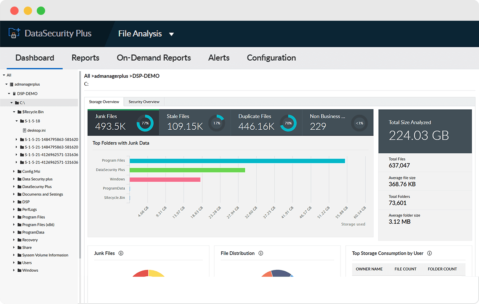Collapse the S-1-5-18 folder arrow

coord(17,121)
